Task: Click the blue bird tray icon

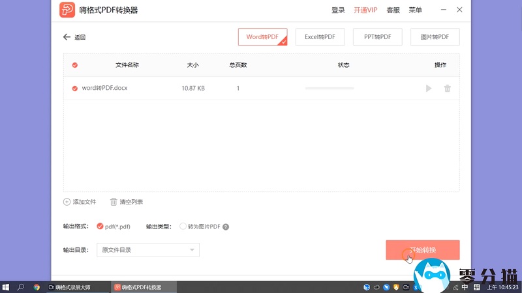Action: (x=386, y=287)
